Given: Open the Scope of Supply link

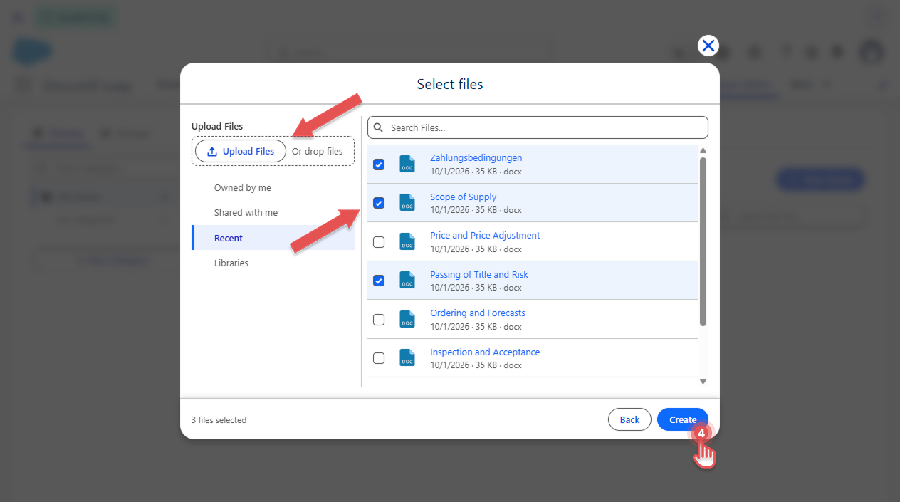Looking at the screenshot, I should click(463, 197).
